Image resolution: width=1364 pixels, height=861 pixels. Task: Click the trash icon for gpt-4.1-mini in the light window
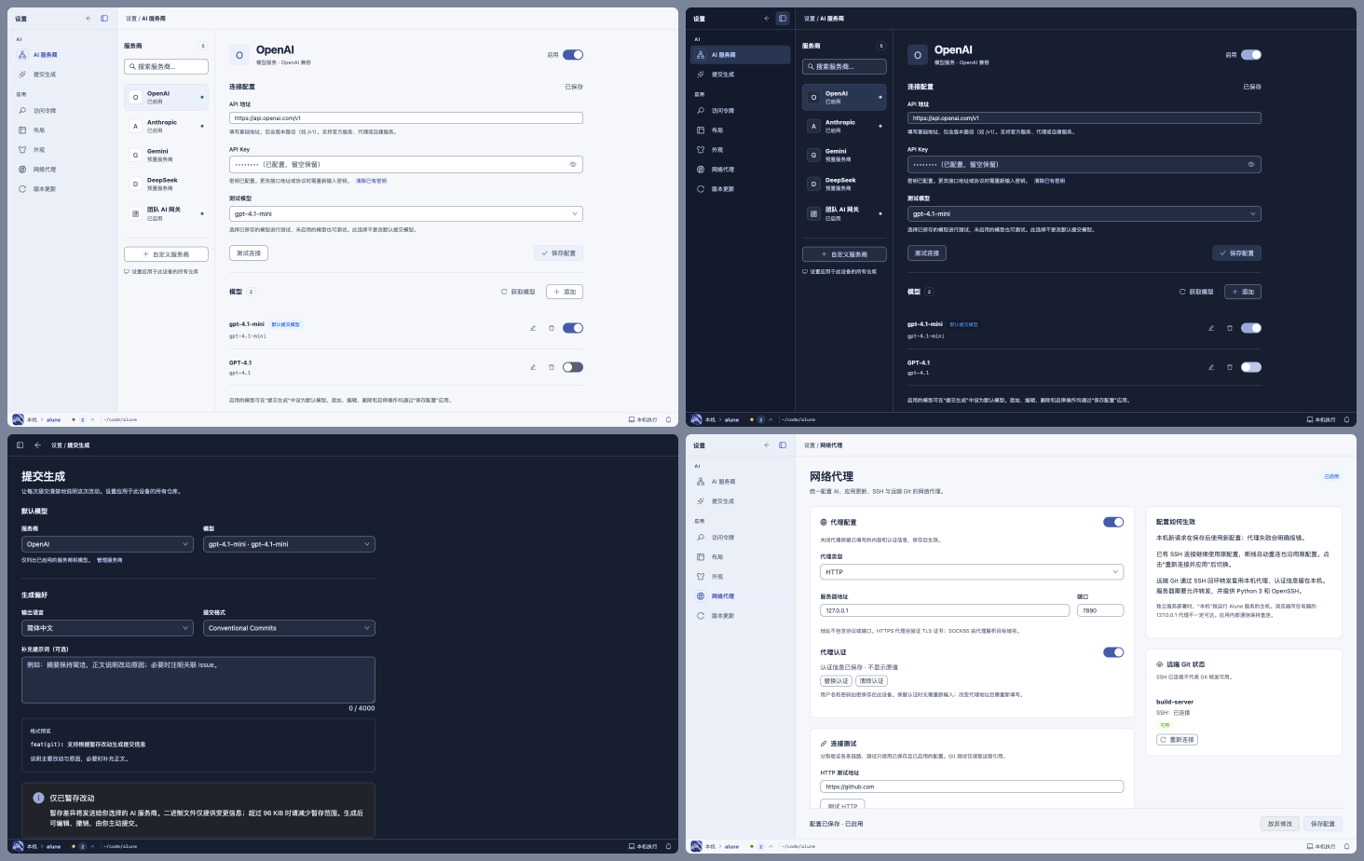(552, 328)
